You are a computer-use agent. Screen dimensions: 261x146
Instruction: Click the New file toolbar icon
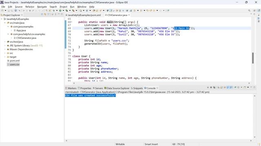(x=2, y=11)
